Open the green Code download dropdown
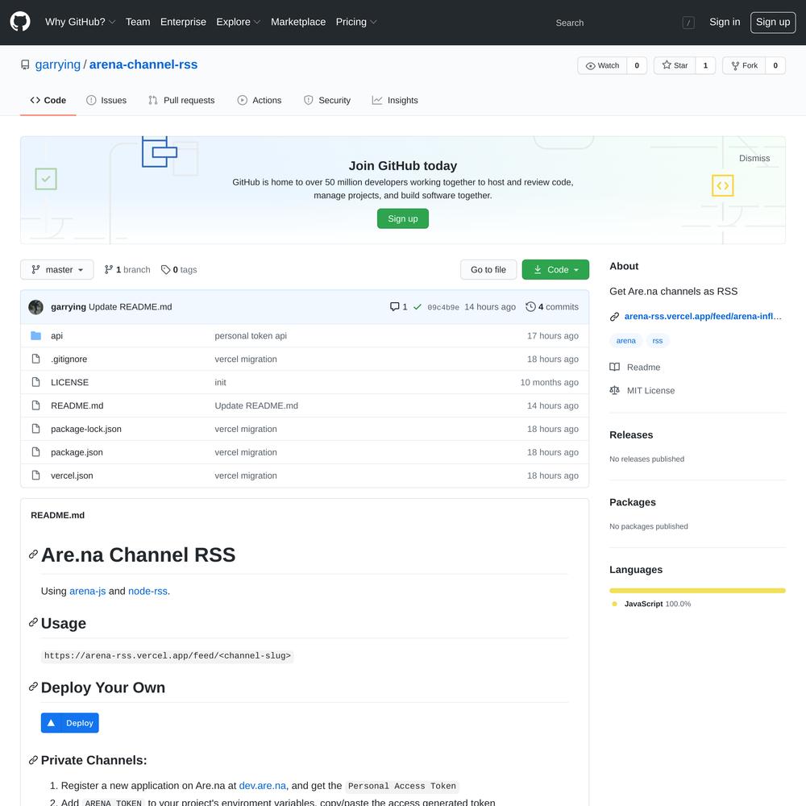Image resolution: width=806 pixels, height=806 pixels. (555, 270)
